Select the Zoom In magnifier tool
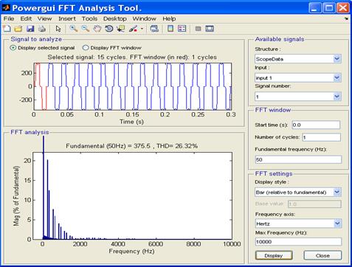The width and height of the screenshot is (352, 267). click(x=73, y=29)
